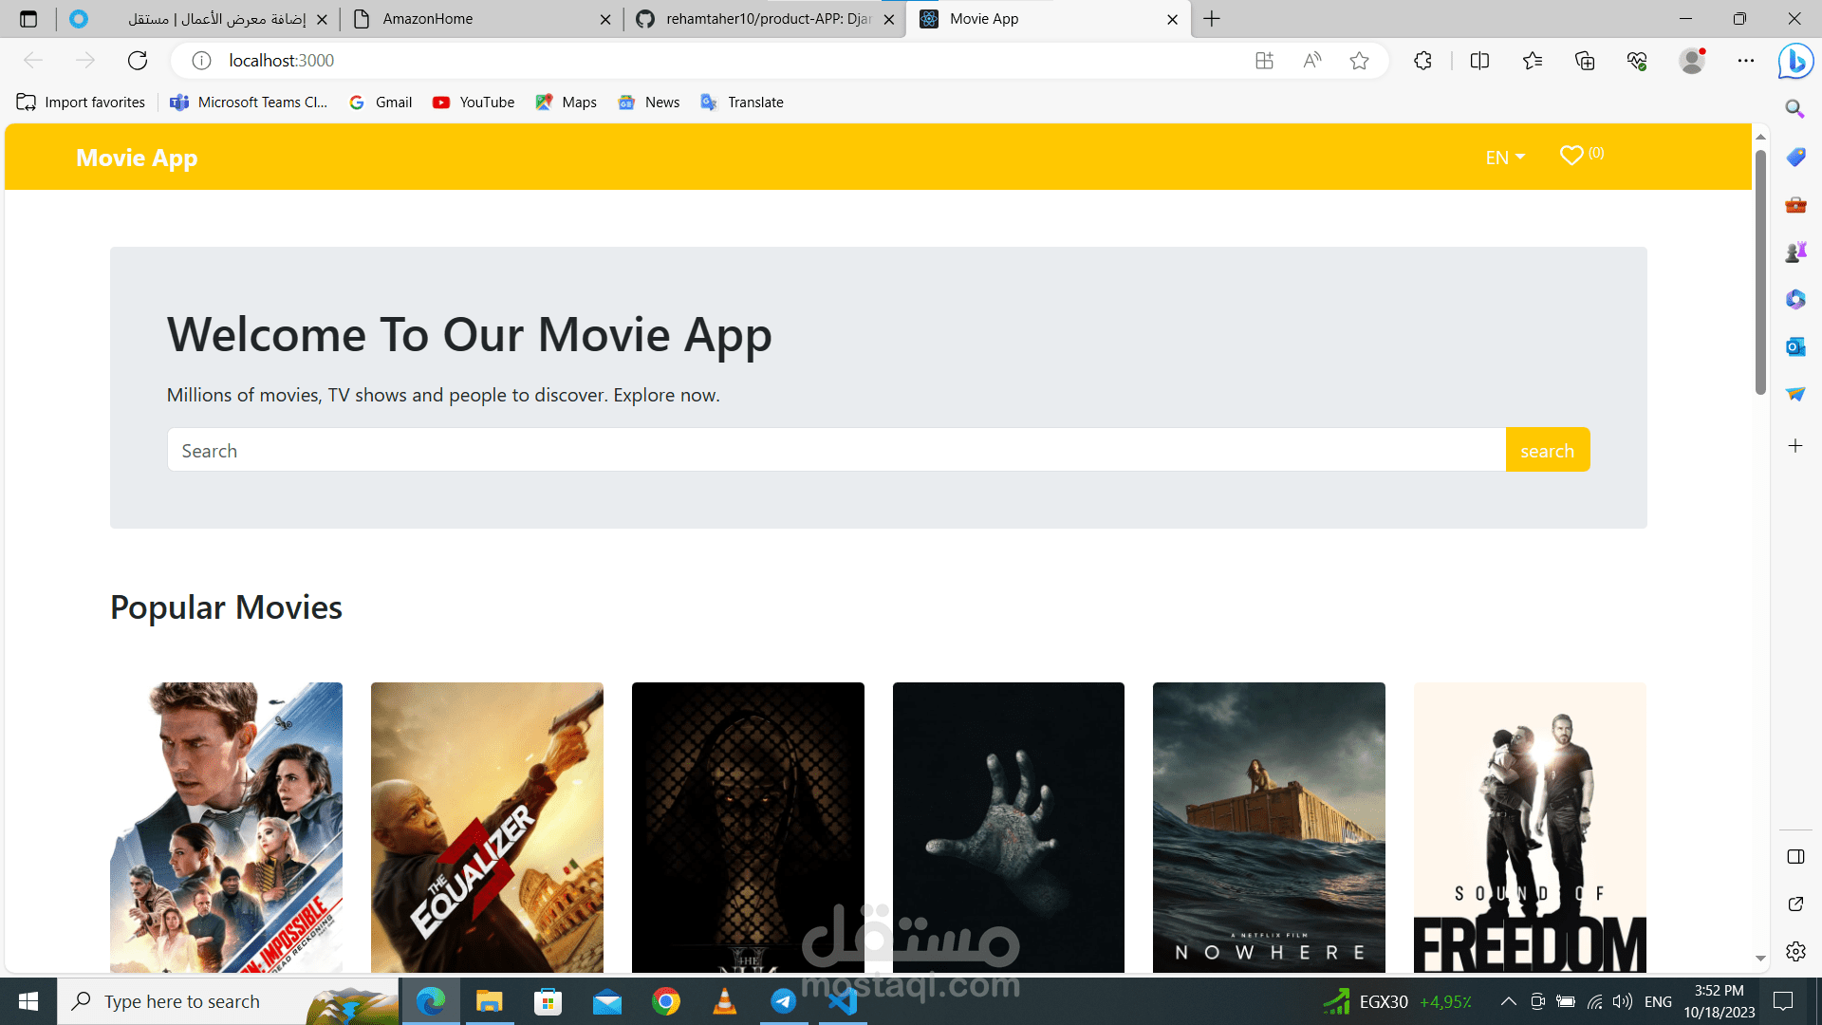Open the notification center

(1783, 1001)
